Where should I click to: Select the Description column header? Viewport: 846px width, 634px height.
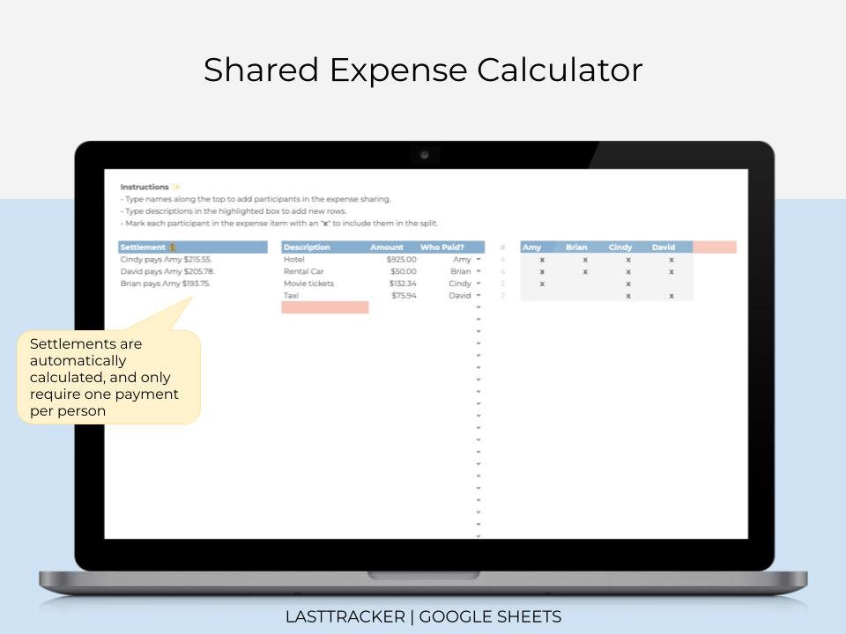pos(309,247)
